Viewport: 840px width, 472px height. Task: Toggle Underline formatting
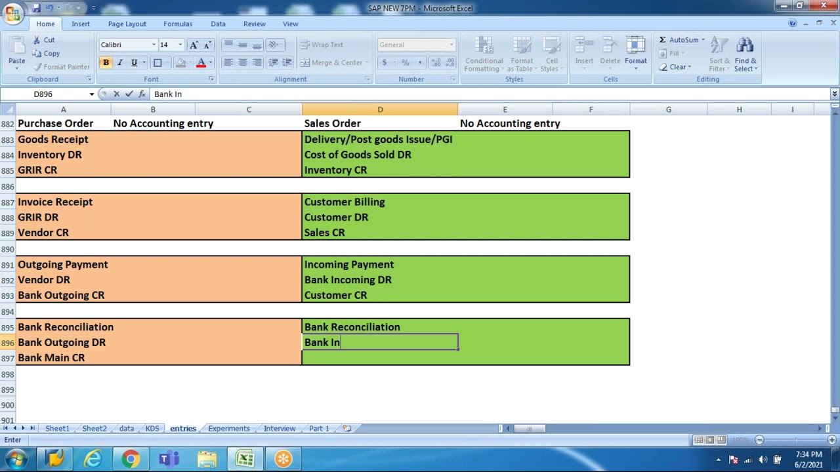click(x=134, y=62)
